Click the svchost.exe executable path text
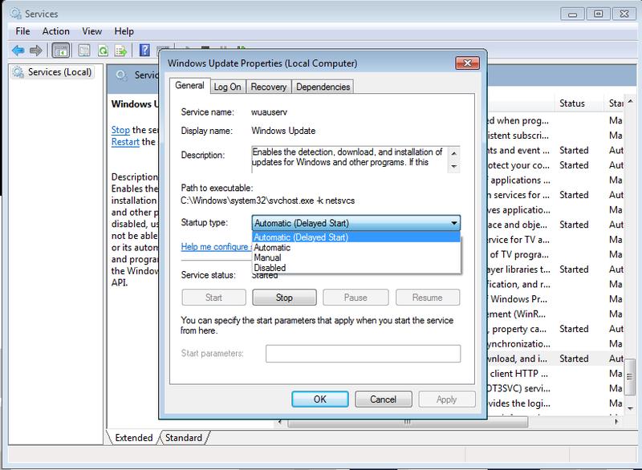642x470 pixels. point(268,201)
